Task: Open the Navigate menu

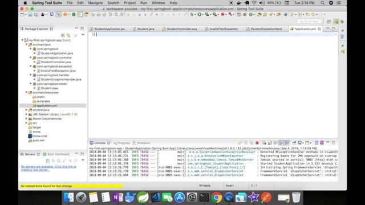Action: point(95,3)
